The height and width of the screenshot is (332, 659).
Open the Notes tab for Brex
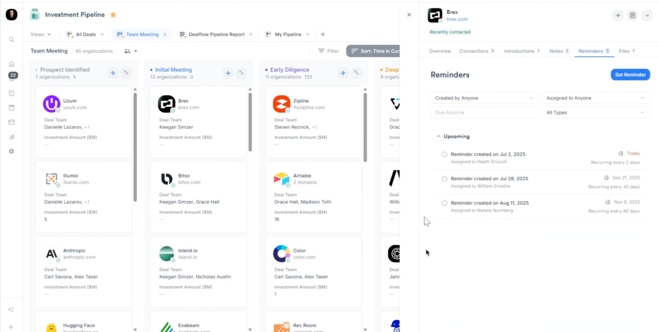pos(559,51)
